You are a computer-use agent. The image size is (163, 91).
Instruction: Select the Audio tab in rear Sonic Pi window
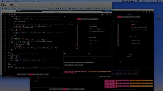(x=120, y=17)
